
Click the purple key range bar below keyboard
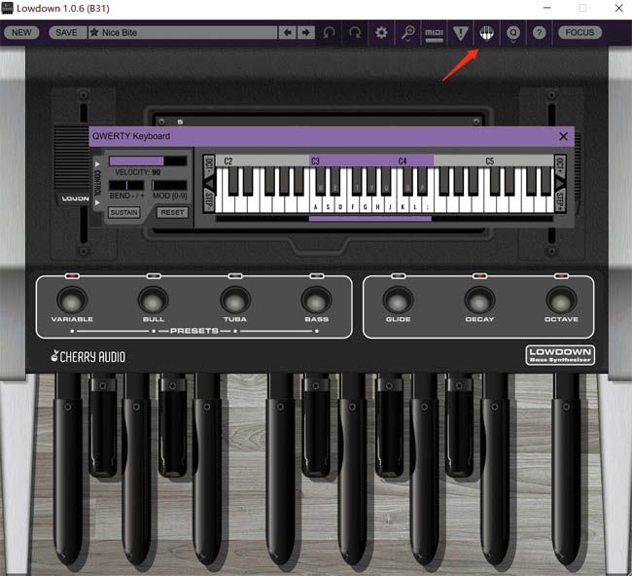point(370,219)
